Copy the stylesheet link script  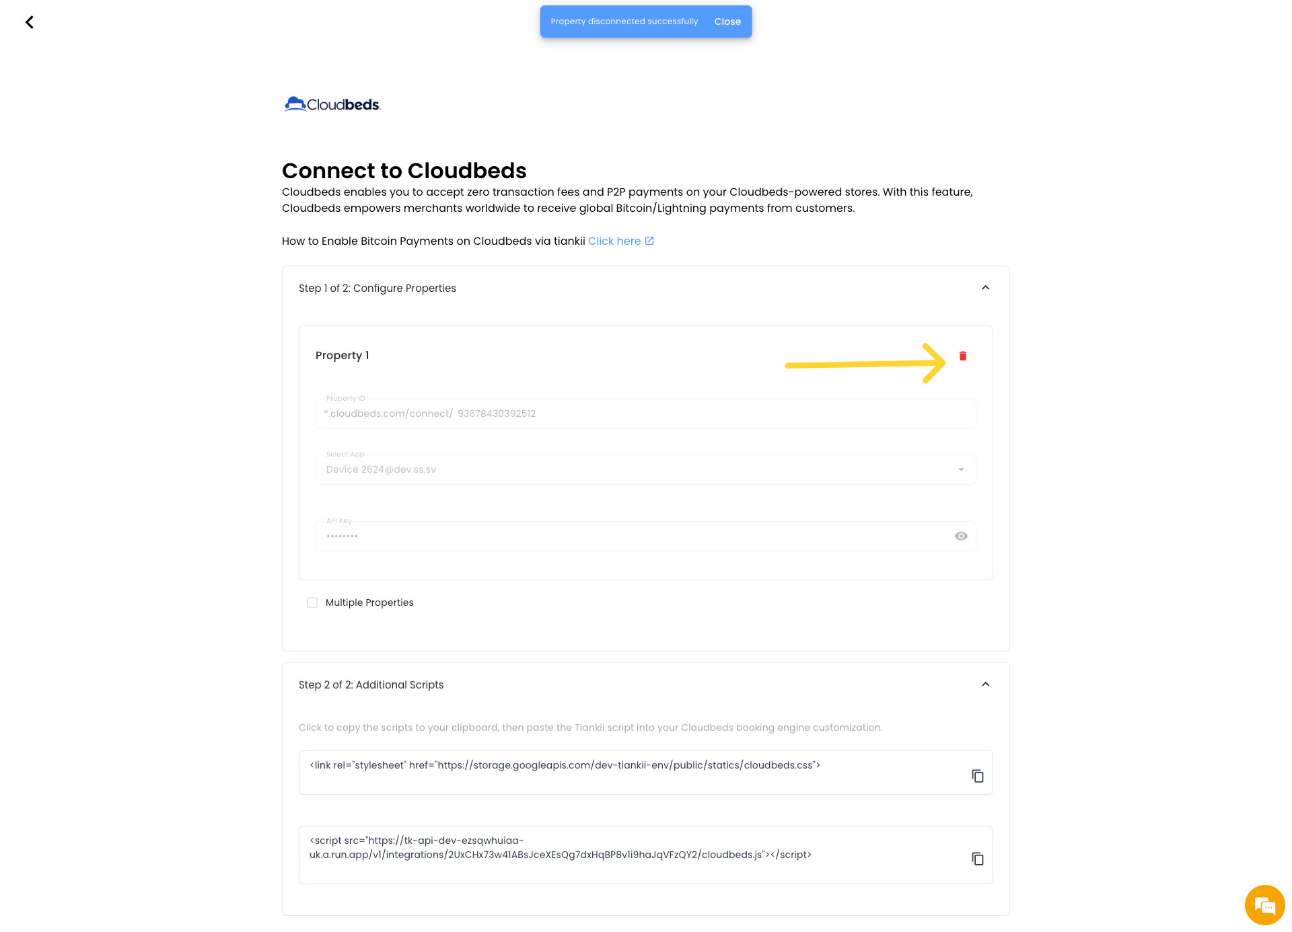click(x=977, y=776)
